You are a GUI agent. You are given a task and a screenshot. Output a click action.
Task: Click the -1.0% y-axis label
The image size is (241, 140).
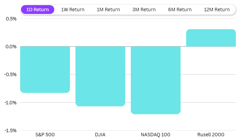coord(11,102)
